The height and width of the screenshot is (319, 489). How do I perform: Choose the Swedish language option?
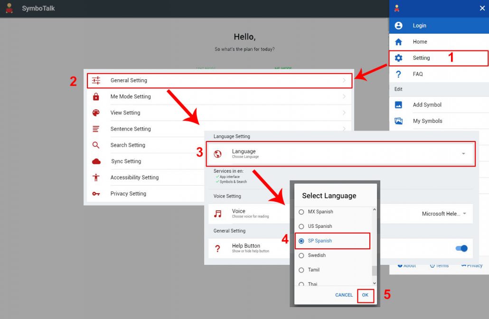click(301, 255)
